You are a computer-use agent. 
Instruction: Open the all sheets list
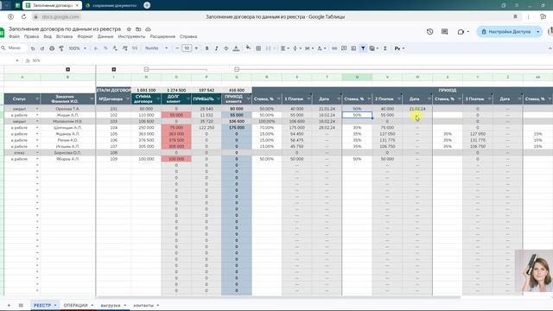tap(21, 305)
